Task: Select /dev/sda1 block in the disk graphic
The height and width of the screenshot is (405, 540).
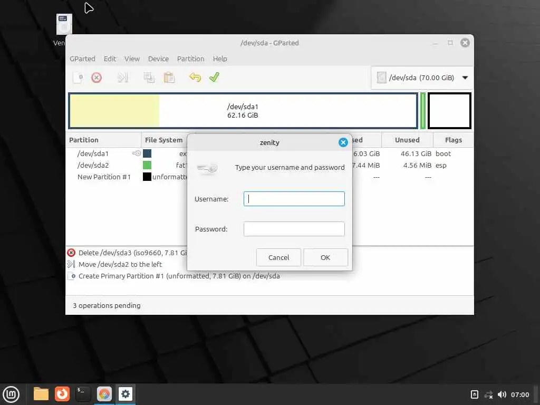Action: pyautogui.click(x=243, y=111)
